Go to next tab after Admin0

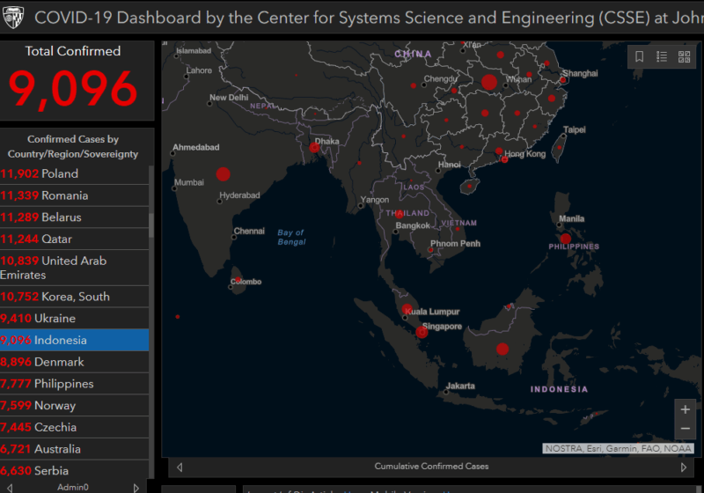136,487
